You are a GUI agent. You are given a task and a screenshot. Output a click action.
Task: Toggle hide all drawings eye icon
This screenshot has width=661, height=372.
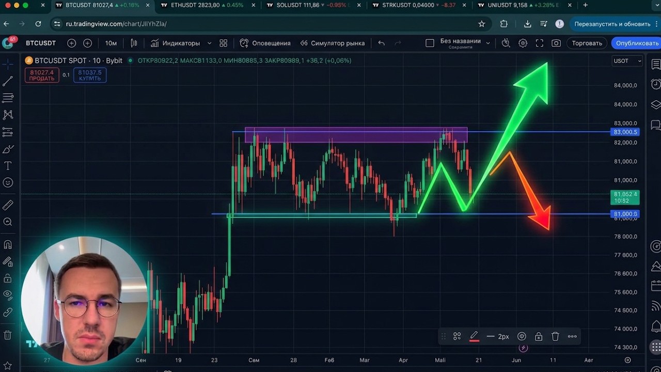coord(8,296)
